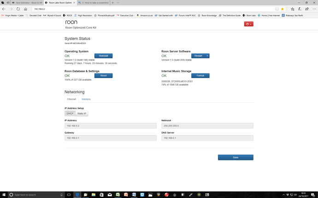The height and width of the screenshot is (198, 318).
Task: Expand the Restart button dropdown arrow
Action: coord(207,56)
